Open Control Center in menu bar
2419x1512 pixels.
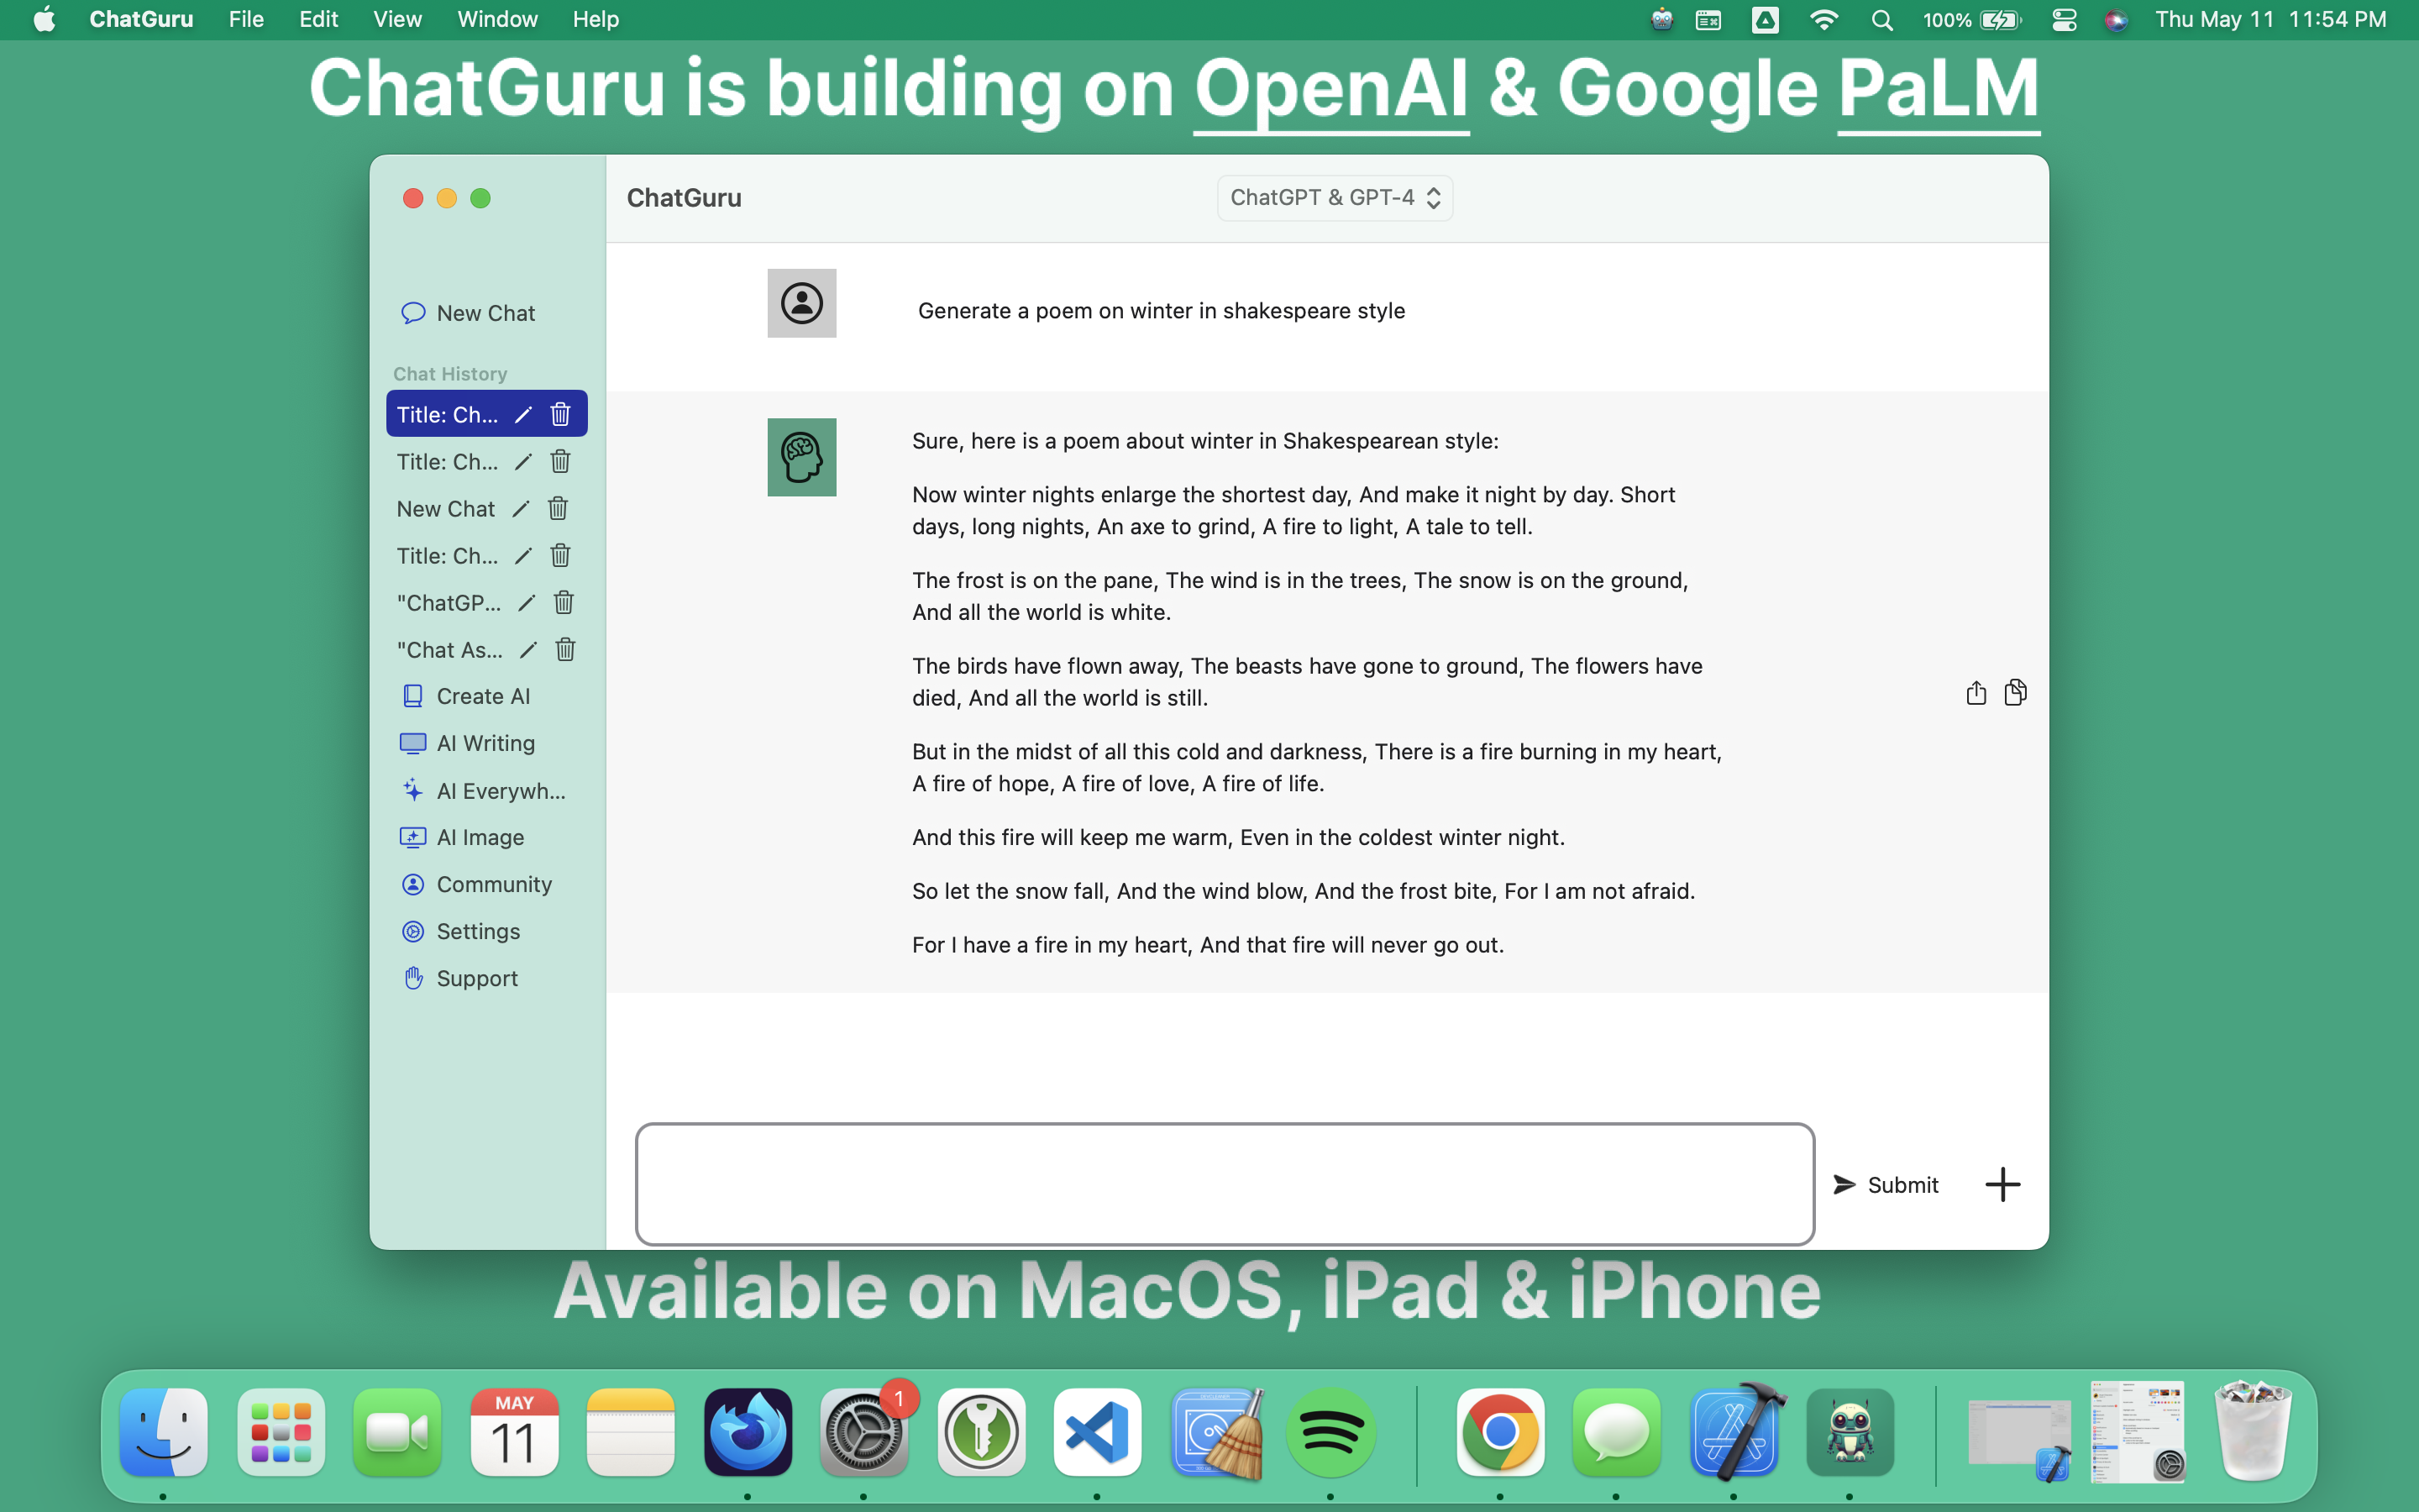tap(2065, 20)
